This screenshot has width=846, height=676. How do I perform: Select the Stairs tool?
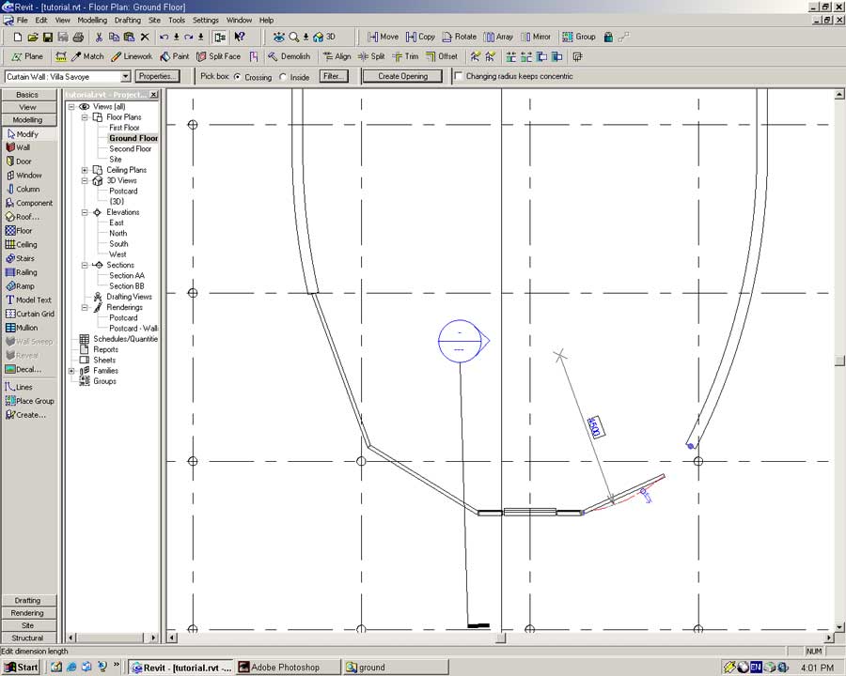click(21, 259)
